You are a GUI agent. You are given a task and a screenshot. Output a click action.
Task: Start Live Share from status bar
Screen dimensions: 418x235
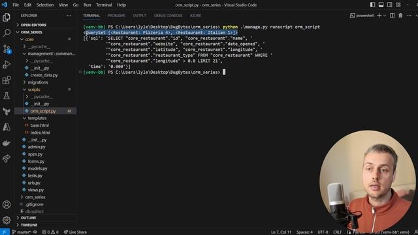click(75, 232)
